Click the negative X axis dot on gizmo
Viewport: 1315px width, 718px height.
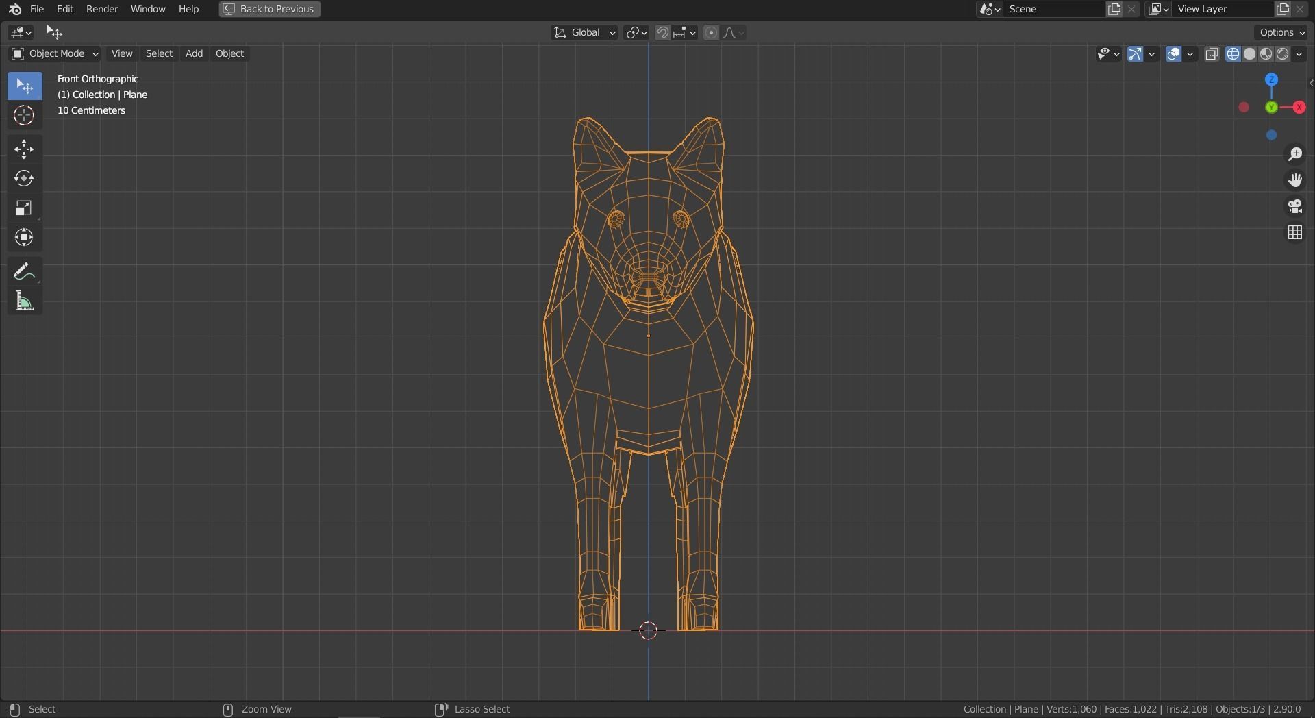1244,108
